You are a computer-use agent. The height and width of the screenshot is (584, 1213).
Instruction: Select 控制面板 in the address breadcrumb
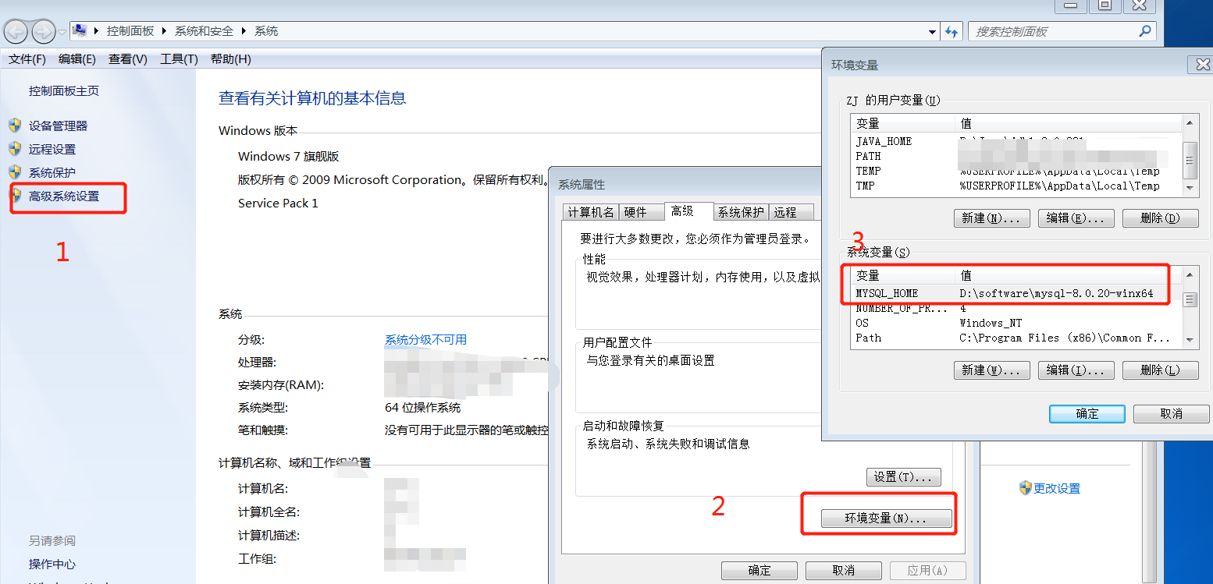click(x=130, y=31)
